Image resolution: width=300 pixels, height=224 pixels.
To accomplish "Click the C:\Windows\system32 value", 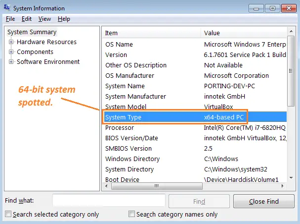I will point(236,169).
